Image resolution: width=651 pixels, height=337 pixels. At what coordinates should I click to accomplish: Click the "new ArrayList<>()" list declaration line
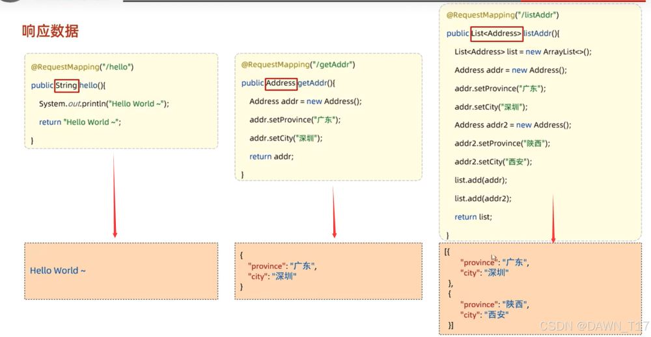523,52
